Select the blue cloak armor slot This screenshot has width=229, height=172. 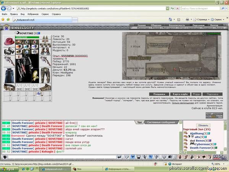9,75
